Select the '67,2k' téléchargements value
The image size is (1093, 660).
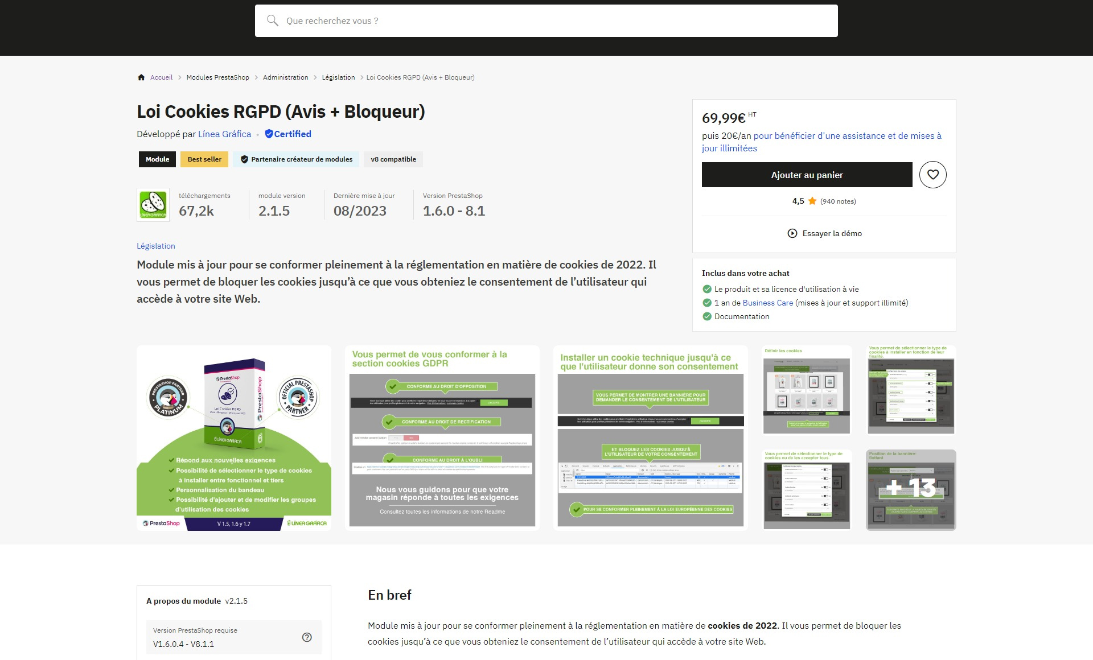196,211
